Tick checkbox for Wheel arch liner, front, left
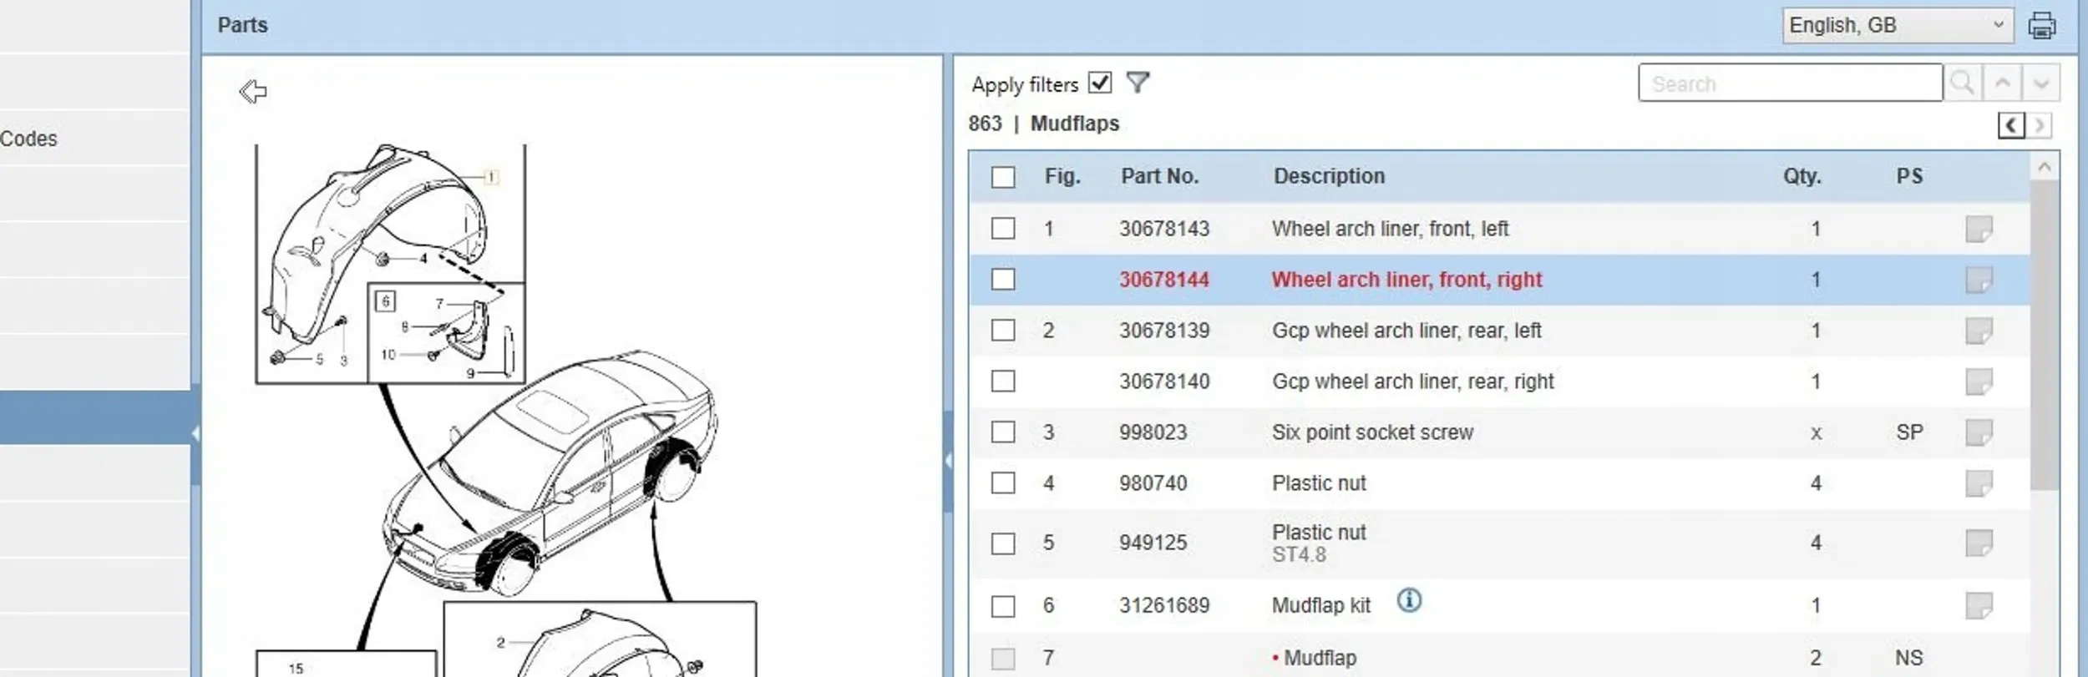This screenshot has height=677, width=2088. (x=1003, y=229)
